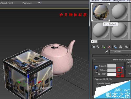Select the second sample sphere bottom row

pos(120,31)
